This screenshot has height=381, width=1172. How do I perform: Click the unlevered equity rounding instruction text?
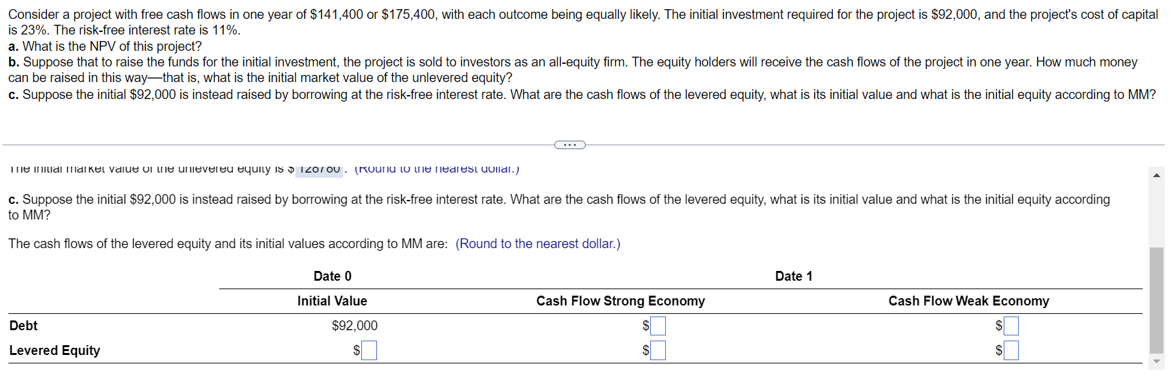pos(436,169)
